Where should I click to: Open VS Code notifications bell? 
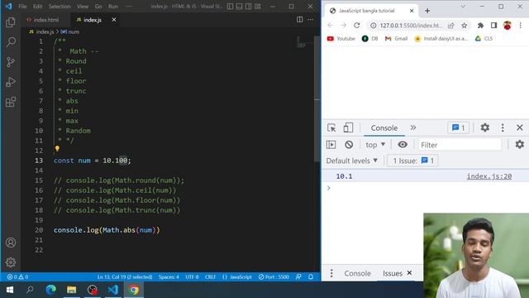click(311, 276)
